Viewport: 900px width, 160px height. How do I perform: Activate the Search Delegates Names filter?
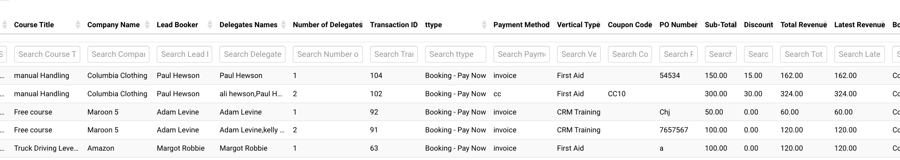click(252, 54)
